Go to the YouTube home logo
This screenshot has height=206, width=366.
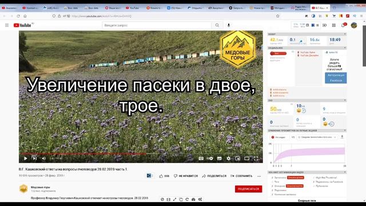(22, 25)
